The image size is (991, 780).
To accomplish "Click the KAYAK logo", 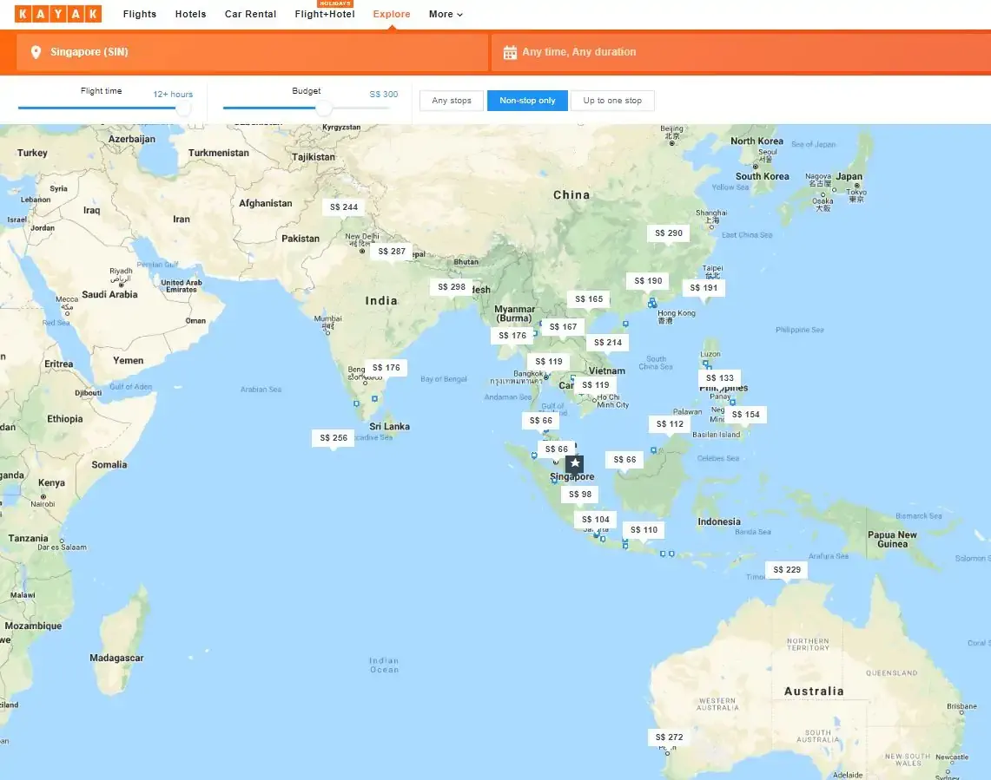I will click(x=58, y=14).
